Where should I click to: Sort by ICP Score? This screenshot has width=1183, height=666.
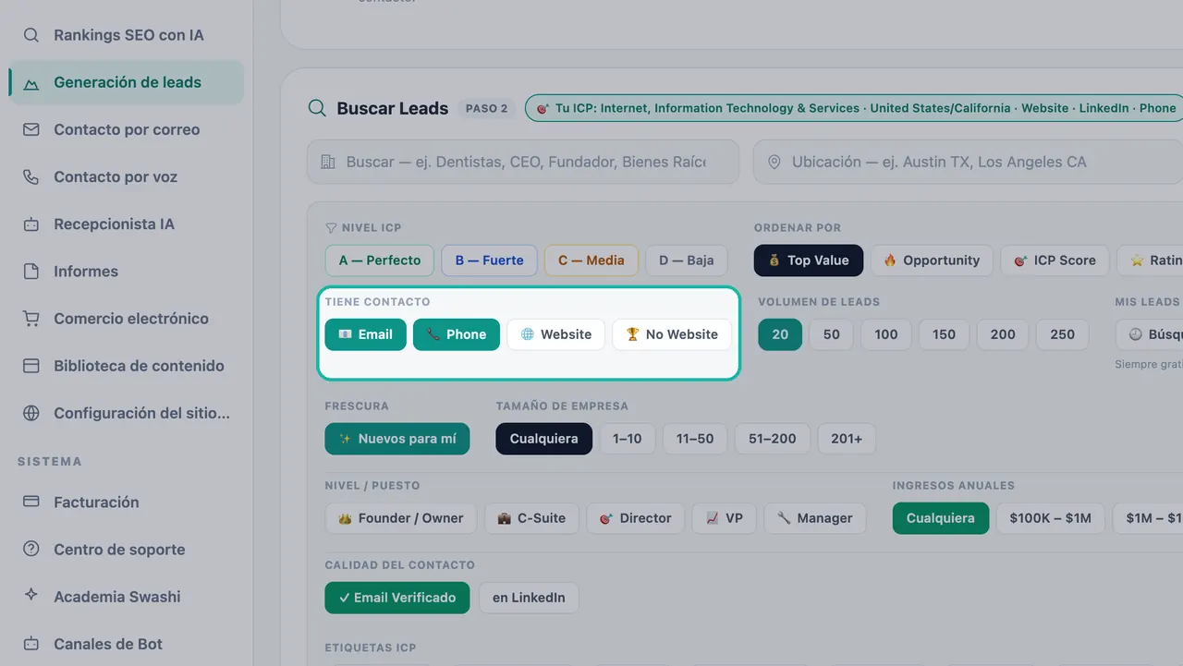[x=1055, y=260]
